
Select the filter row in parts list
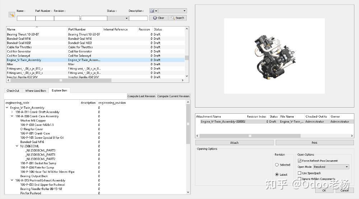point(95,64)
